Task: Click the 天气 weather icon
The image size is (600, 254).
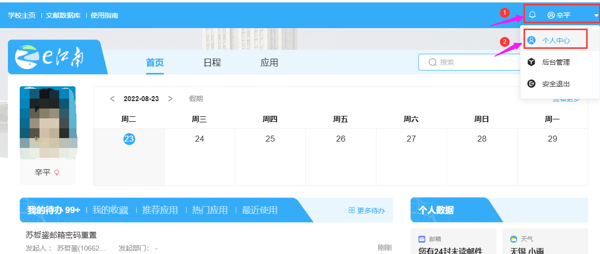Action: 514,239
